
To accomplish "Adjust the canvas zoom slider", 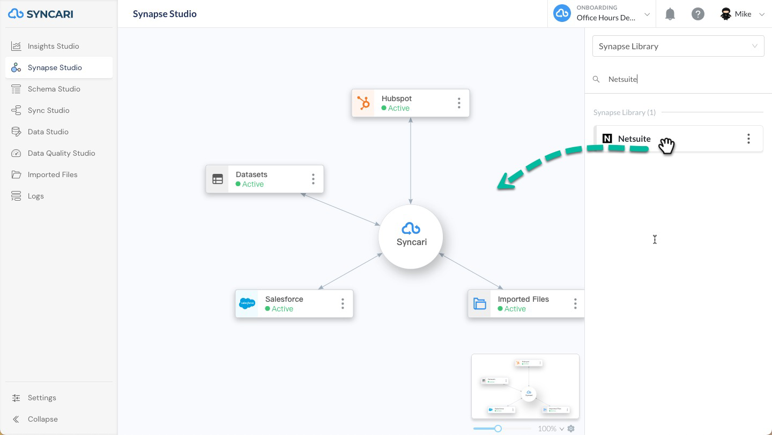I will coord(498,429).
